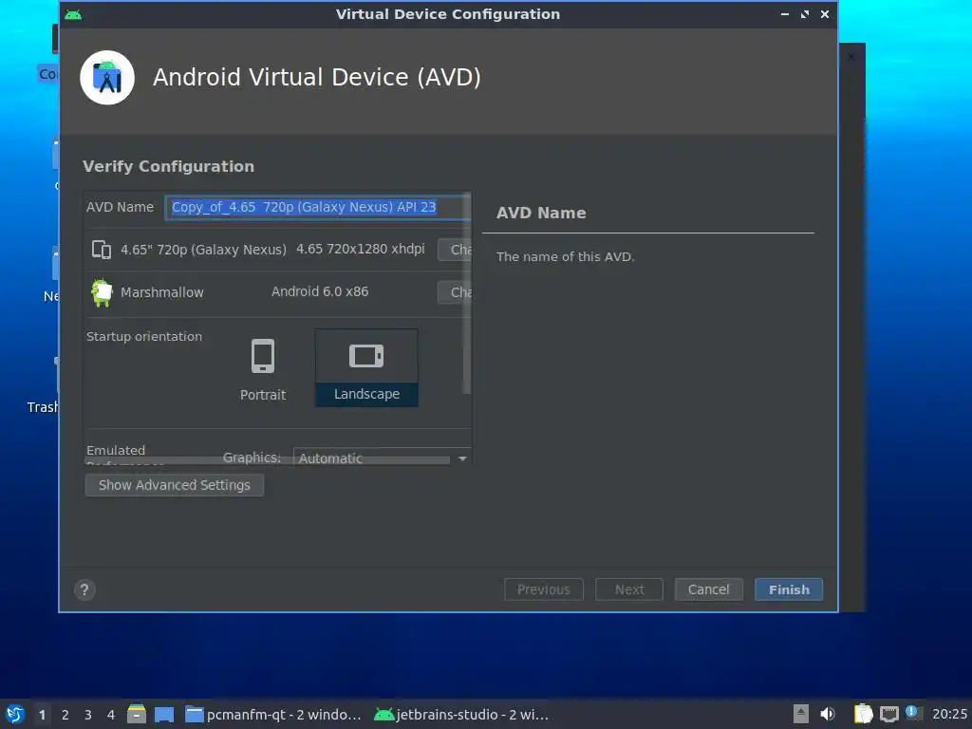This screenshot has width=972, height=729.
Task: Click Show Advanced Settings button
Action: pos(175,485)
